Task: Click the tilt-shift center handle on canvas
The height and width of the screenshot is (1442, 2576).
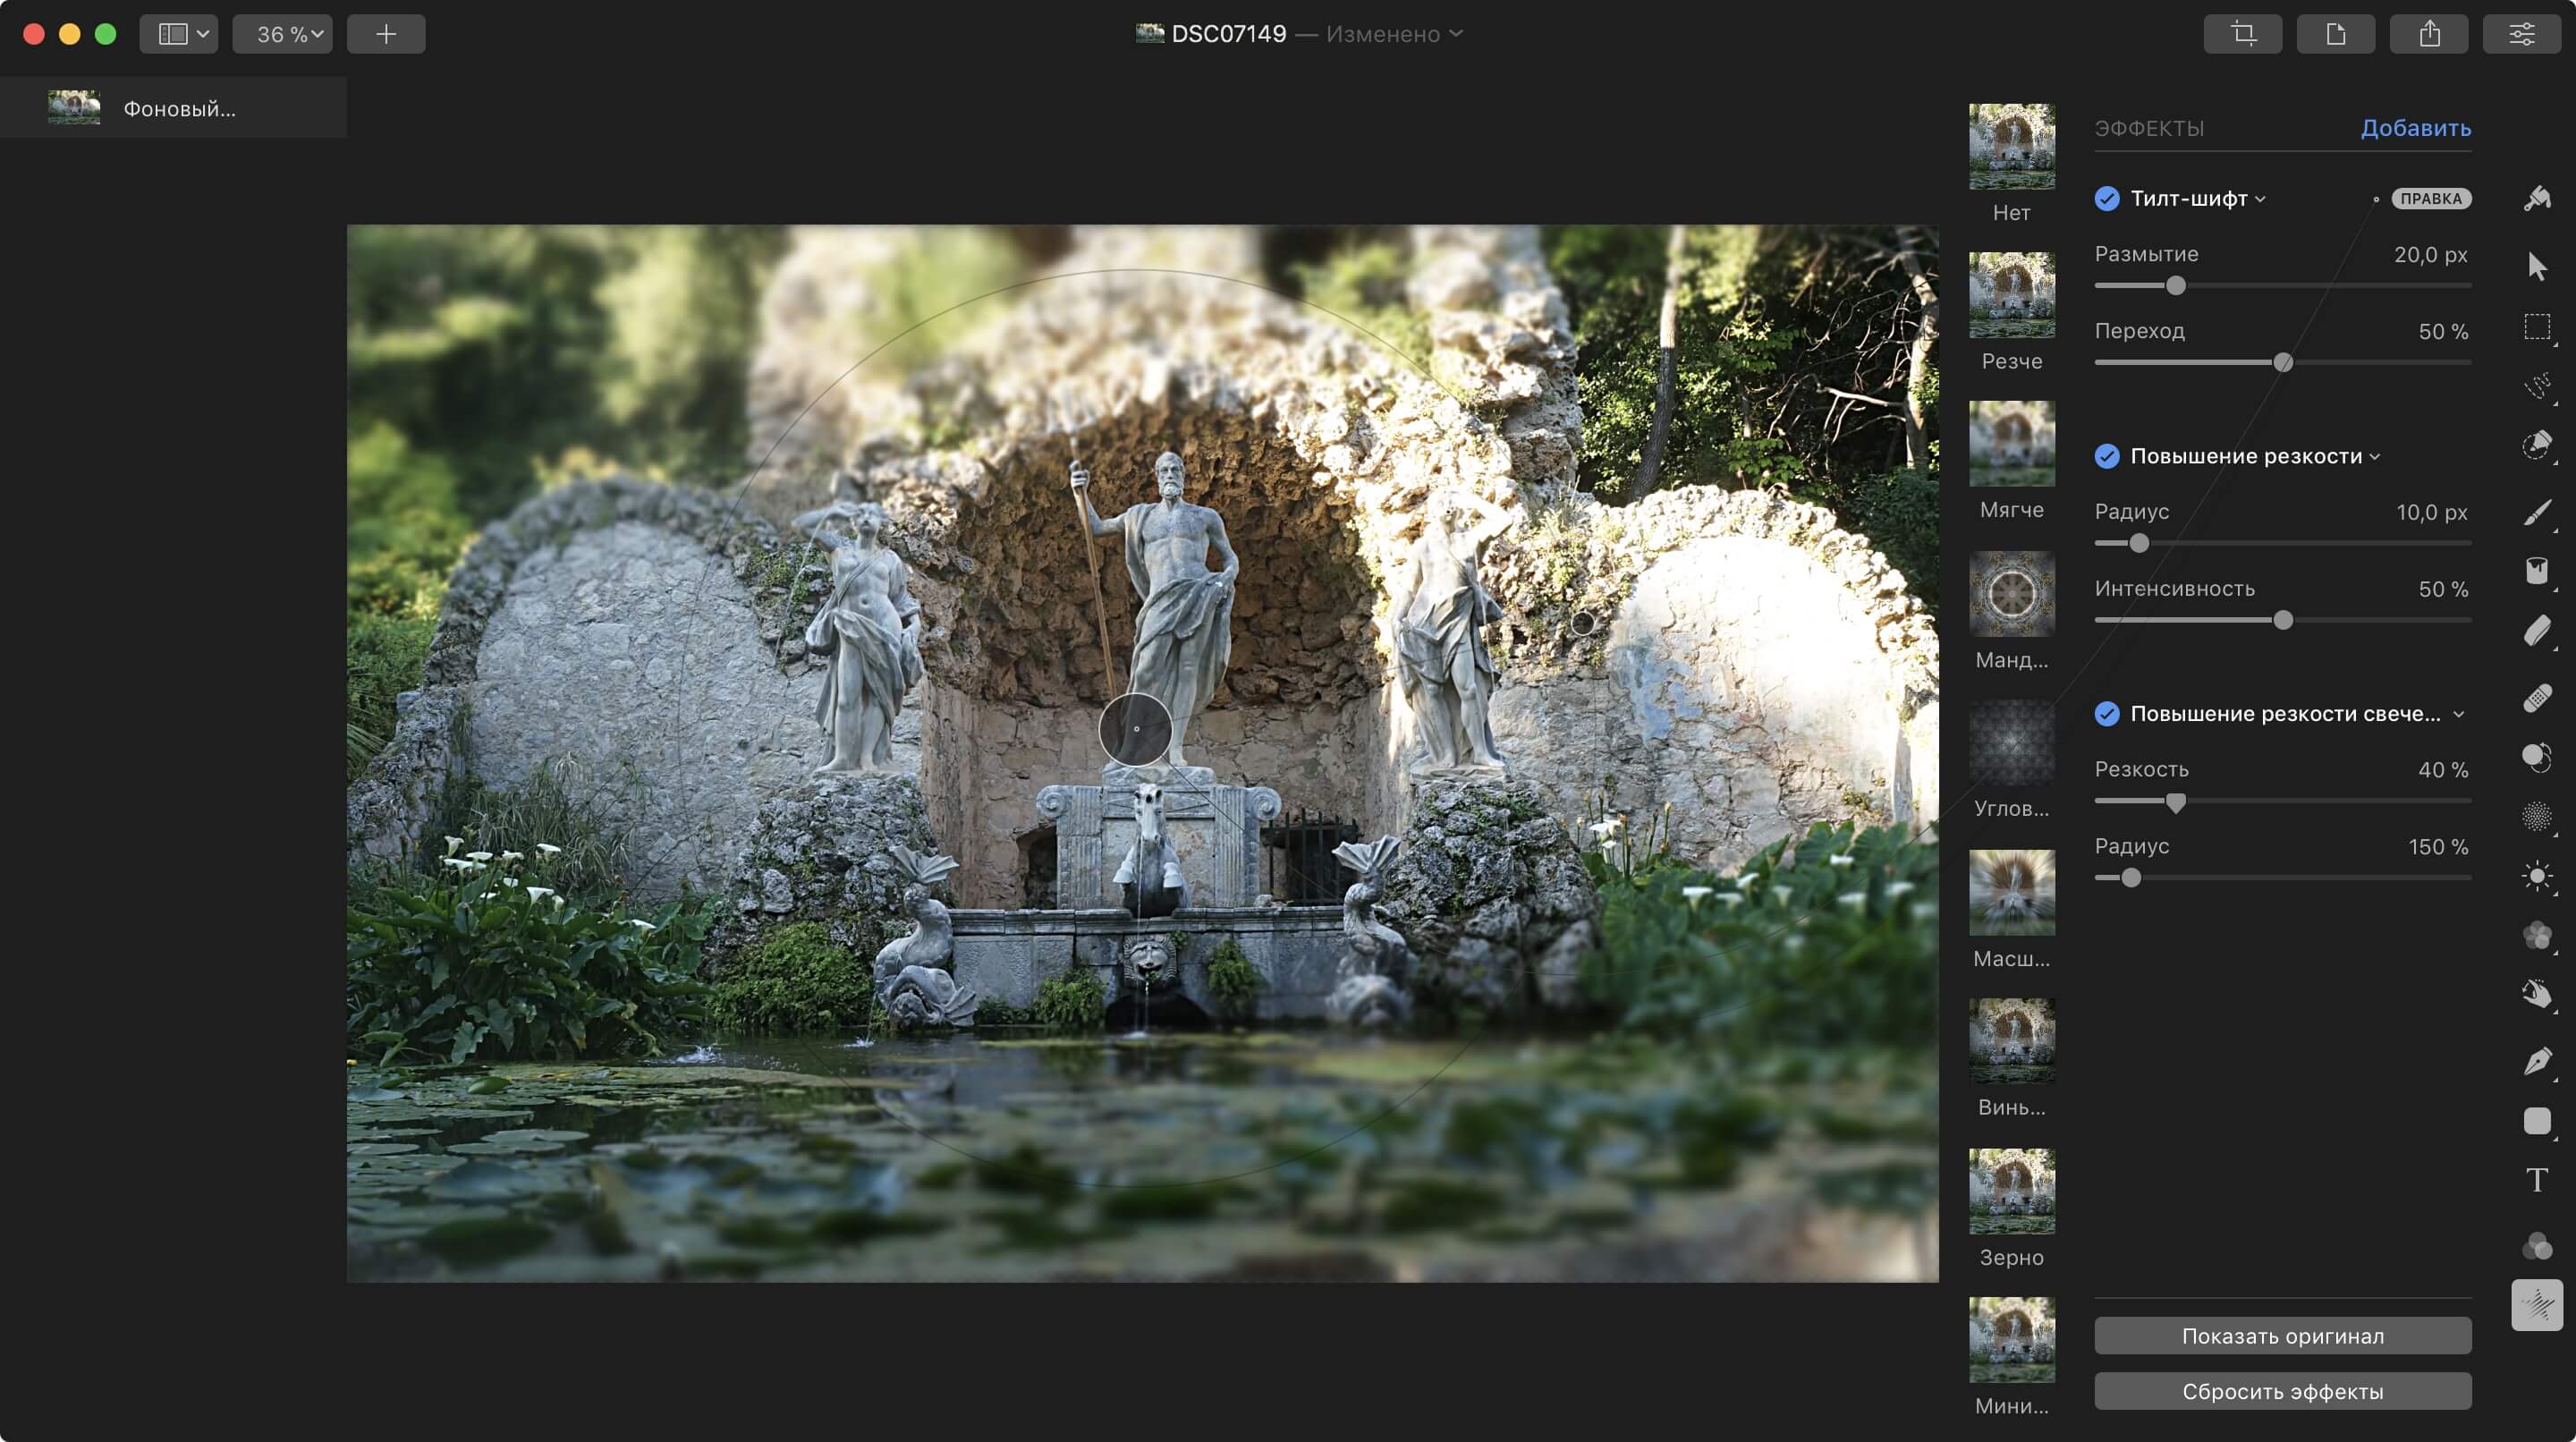Action: coord(1136,729)
